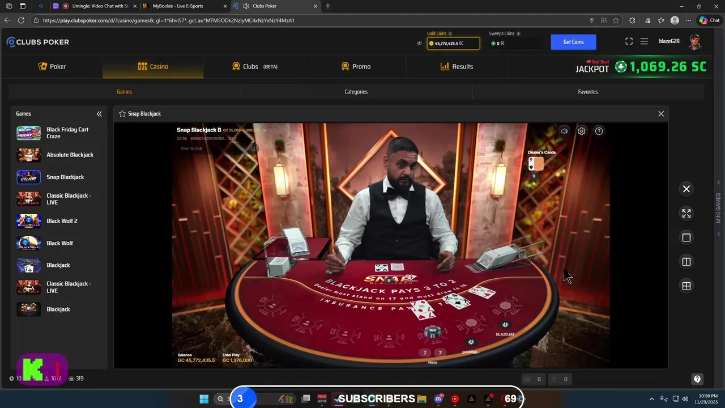Switch to the Umingle Video Chat browser tab

point(96,6)
